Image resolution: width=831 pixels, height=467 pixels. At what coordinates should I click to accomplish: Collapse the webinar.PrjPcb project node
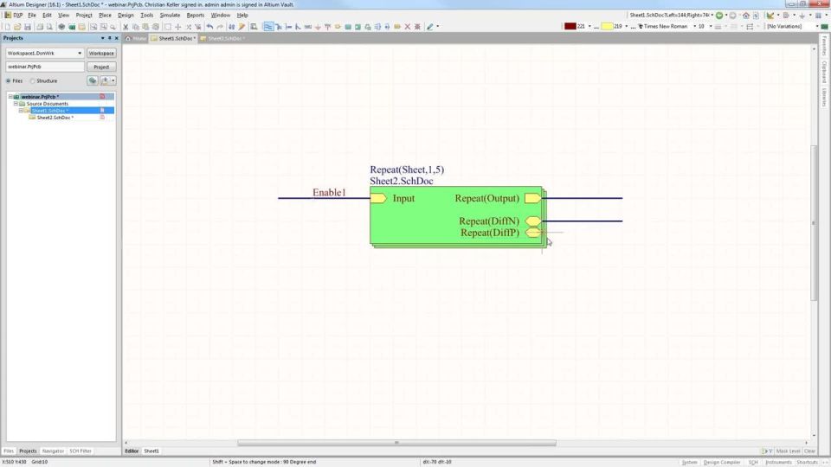pos(10,97)
